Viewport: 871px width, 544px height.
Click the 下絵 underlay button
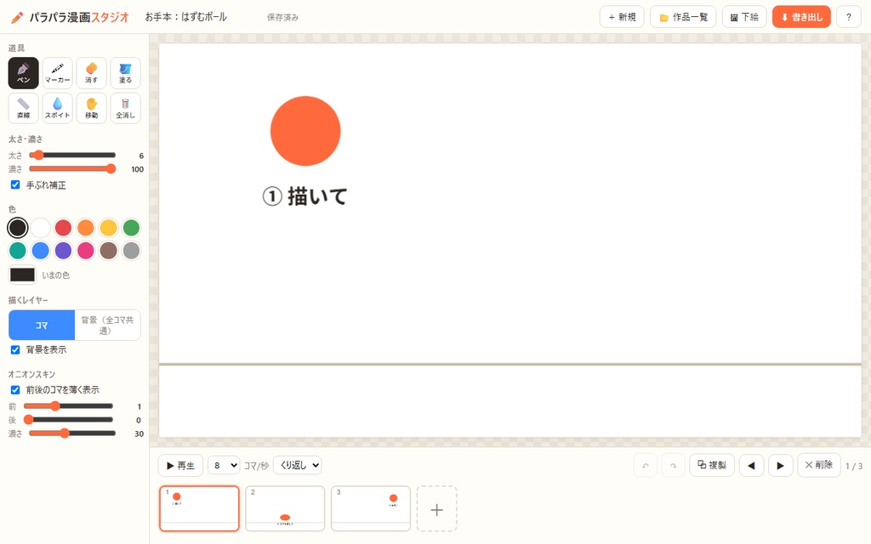pyautogui.click(x=743, y=17)
